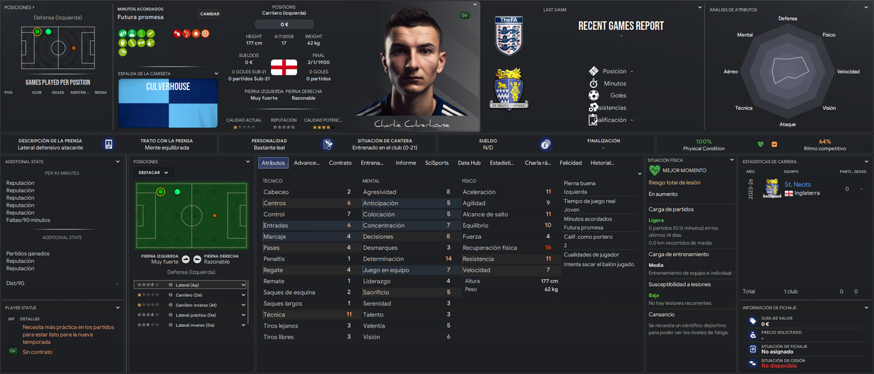Click the press description icon
This screenshot has height=374, width=874.
click(109, 144)
